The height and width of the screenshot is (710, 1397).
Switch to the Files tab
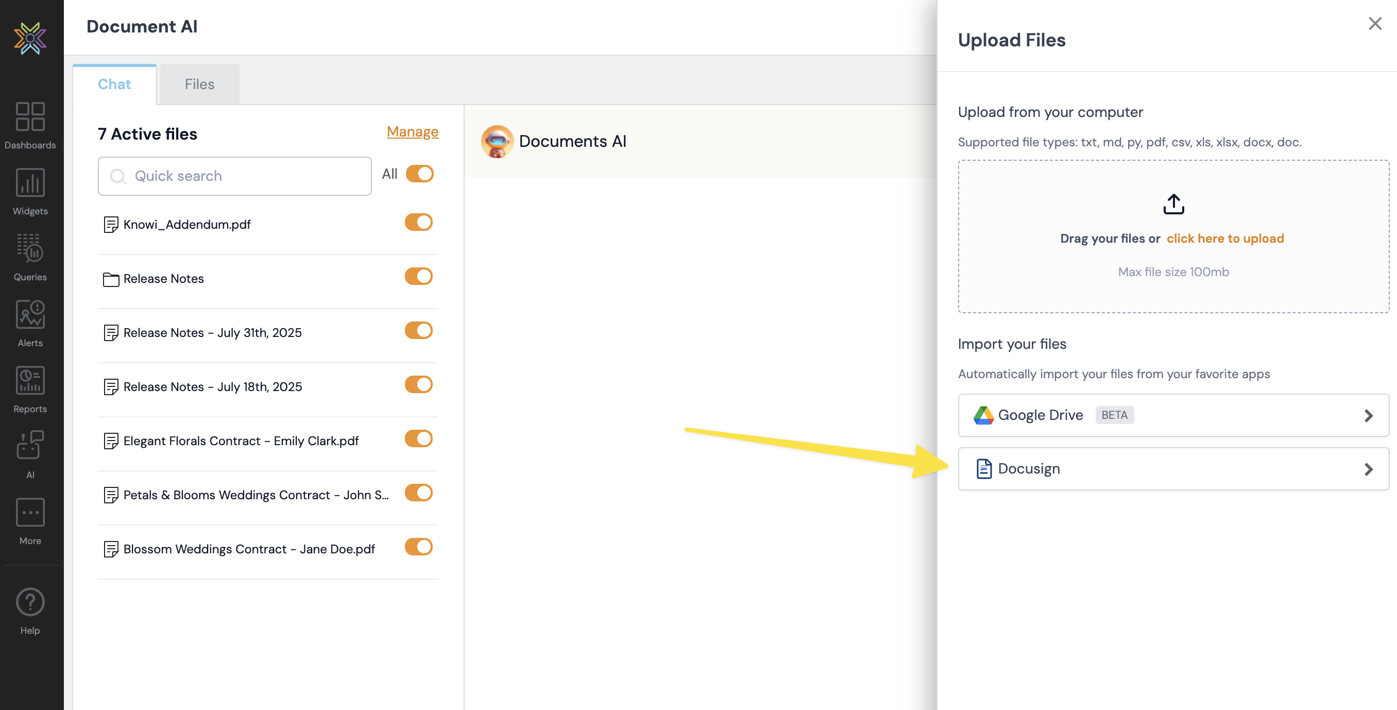pos(199,84)
